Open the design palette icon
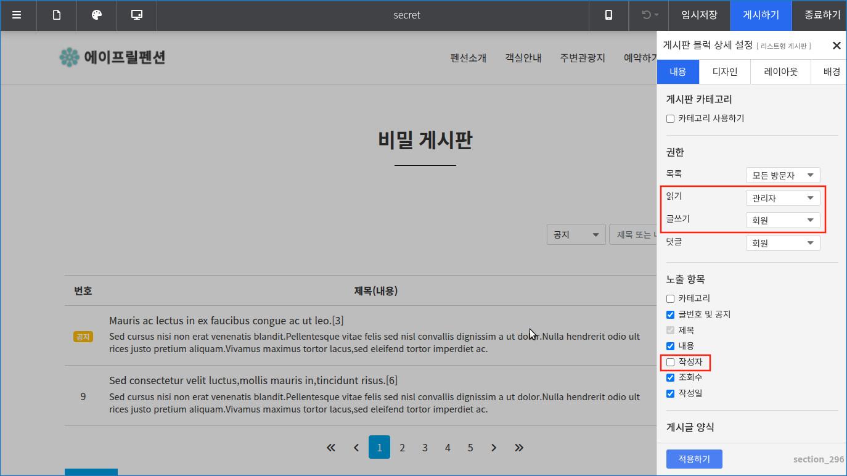The image size is (847, 476). pyautogui.click(x=97, y=15)
